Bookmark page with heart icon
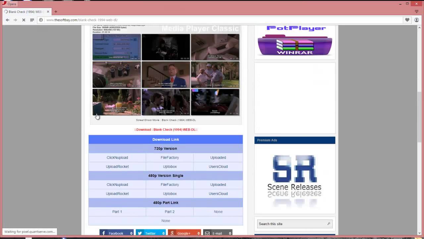This screenshot has width=424, height=239. [x=407, y=20]
